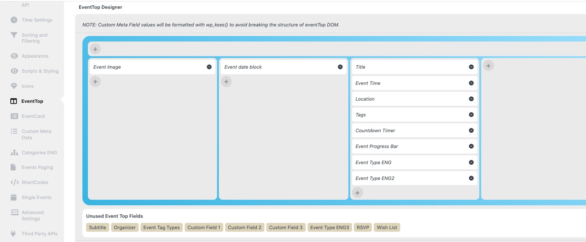Viewport: 586px width, 242px height.
Task: Remove the Event Time field
Action: (471, 83)
